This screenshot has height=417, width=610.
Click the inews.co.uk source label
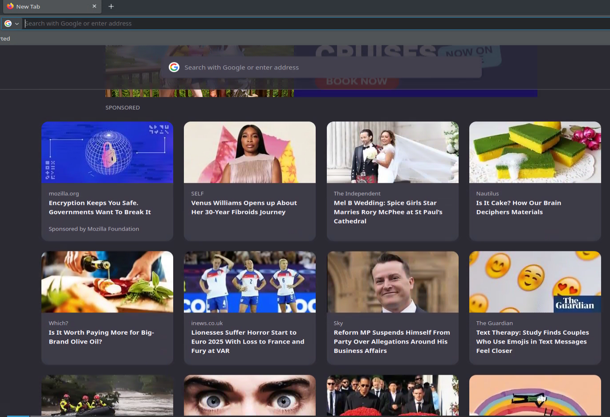coord(207,323)
